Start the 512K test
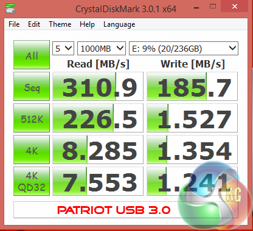Screen dimensions: 253x231 point(32,118)
